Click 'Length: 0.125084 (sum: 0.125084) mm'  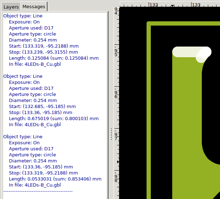point(54,58)
